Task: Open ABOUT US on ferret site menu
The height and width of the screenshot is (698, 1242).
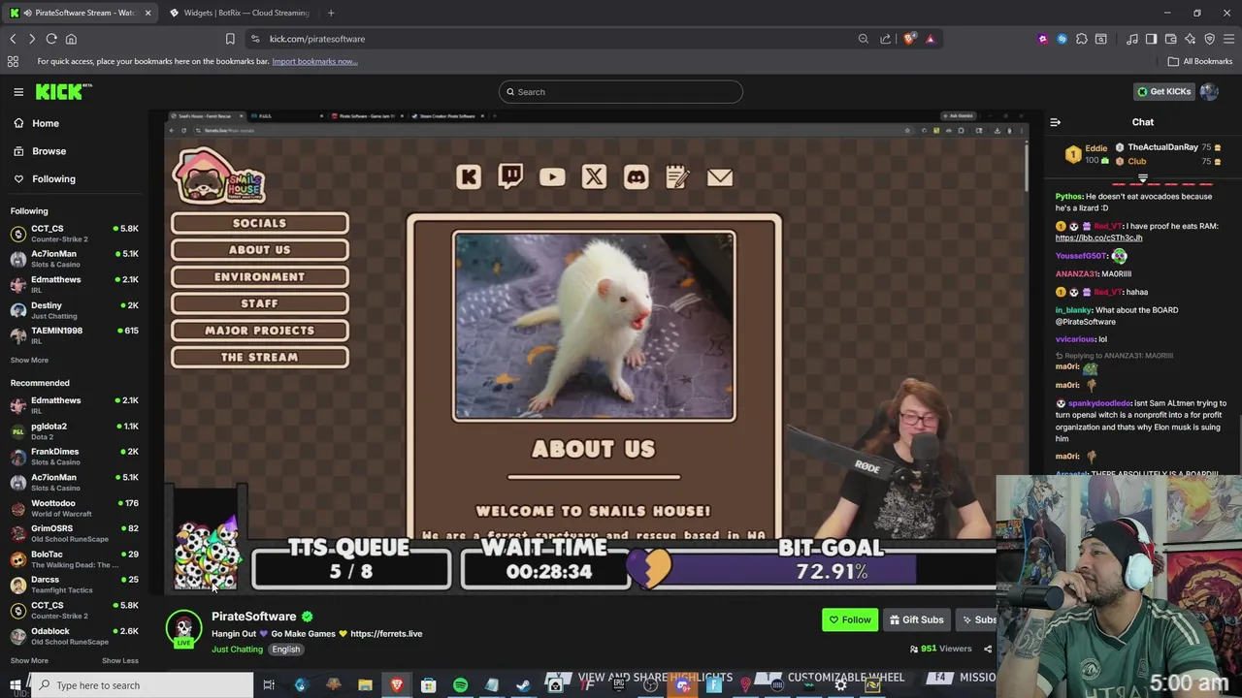Action: [259, 250]
